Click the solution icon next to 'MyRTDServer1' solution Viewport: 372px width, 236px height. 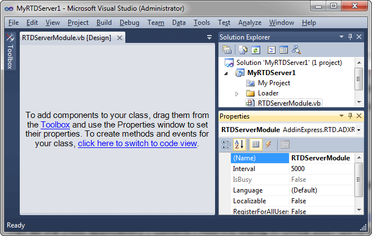(x=229, y=63)
